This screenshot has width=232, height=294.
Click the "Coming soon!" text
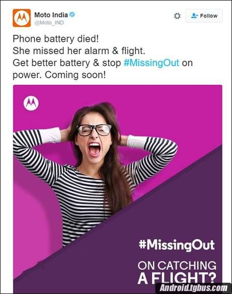tap(75, 75)
